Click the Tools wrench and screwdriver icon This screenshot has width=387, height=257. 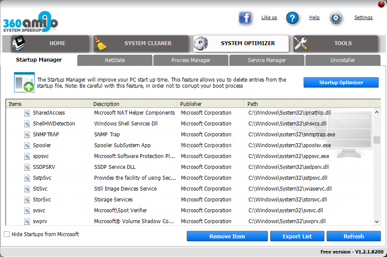pyautogui.click(x=301, y=43)
